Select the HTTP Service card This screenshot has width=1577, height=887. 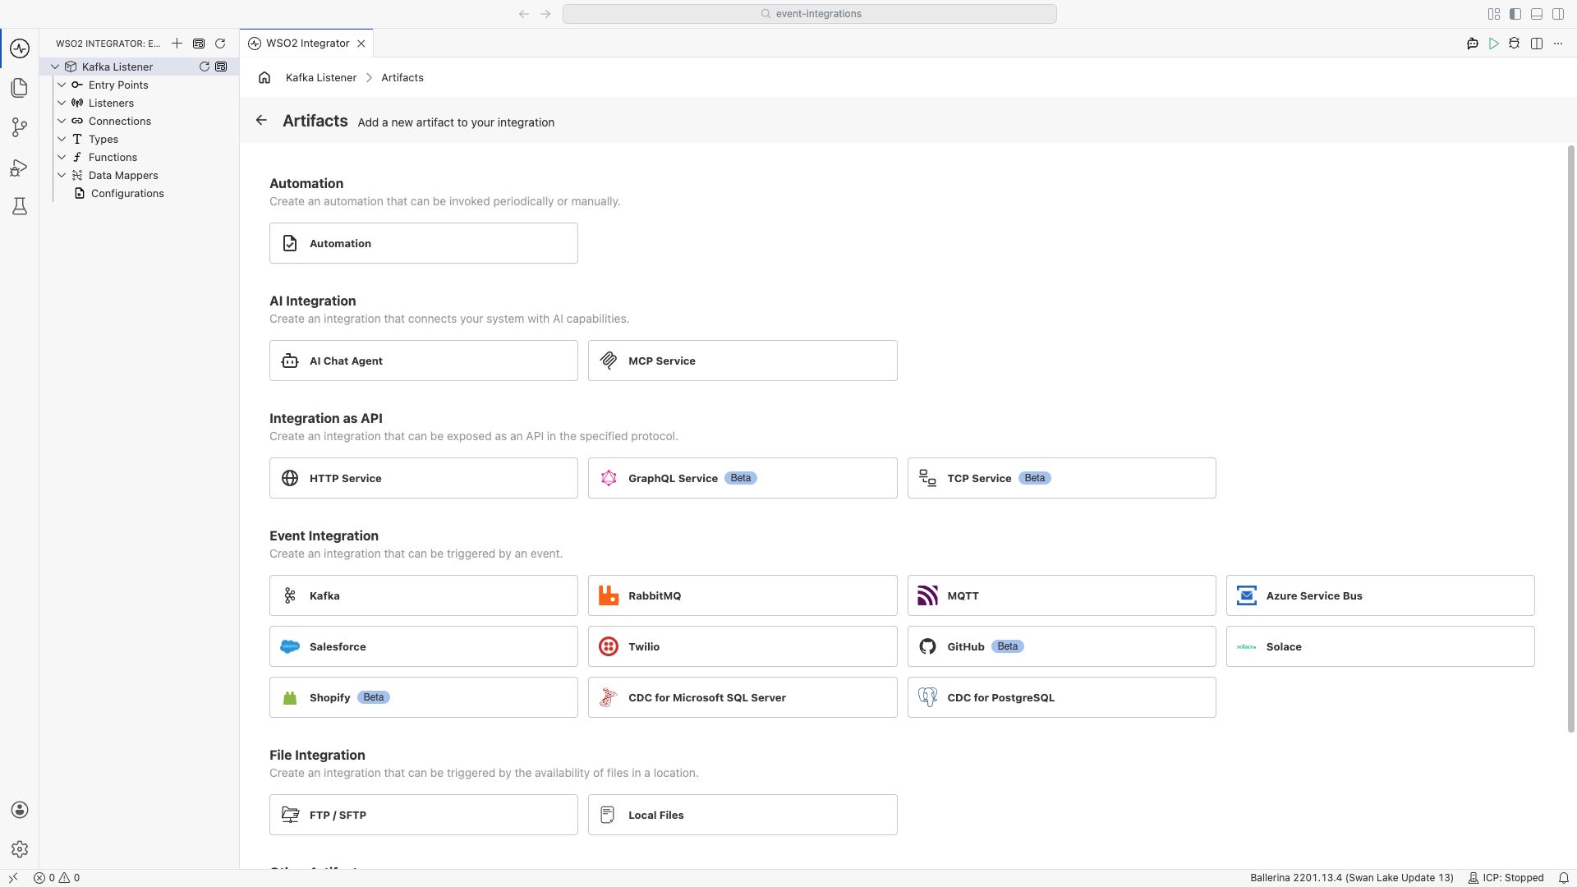pyautogui.click(x=424, y=478)
